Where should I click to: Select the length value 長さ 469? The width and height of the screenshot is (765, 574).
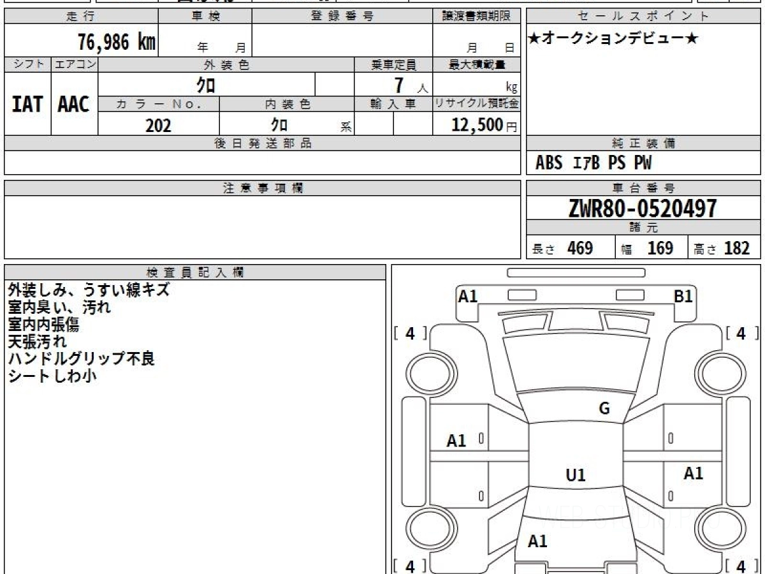(563, 248)
